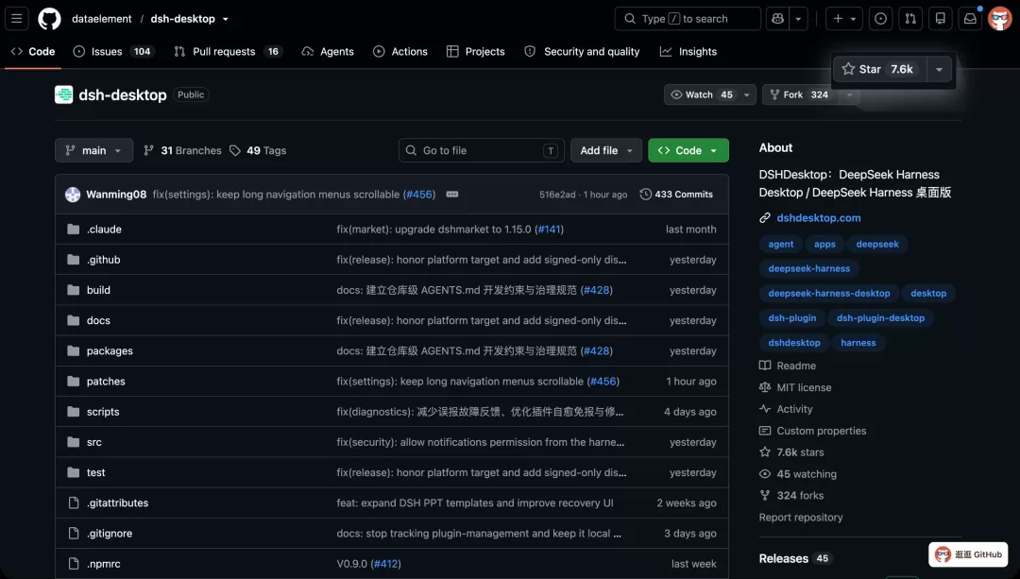Open commit link #456 in latest commit

point(419,195)
